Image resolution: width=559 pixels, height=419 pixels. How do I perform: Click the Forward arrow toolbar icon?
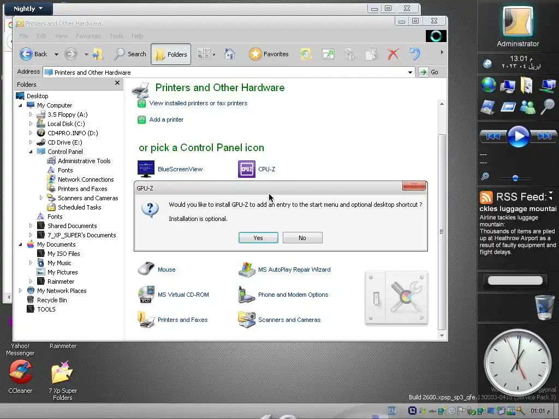pos(70,54)
